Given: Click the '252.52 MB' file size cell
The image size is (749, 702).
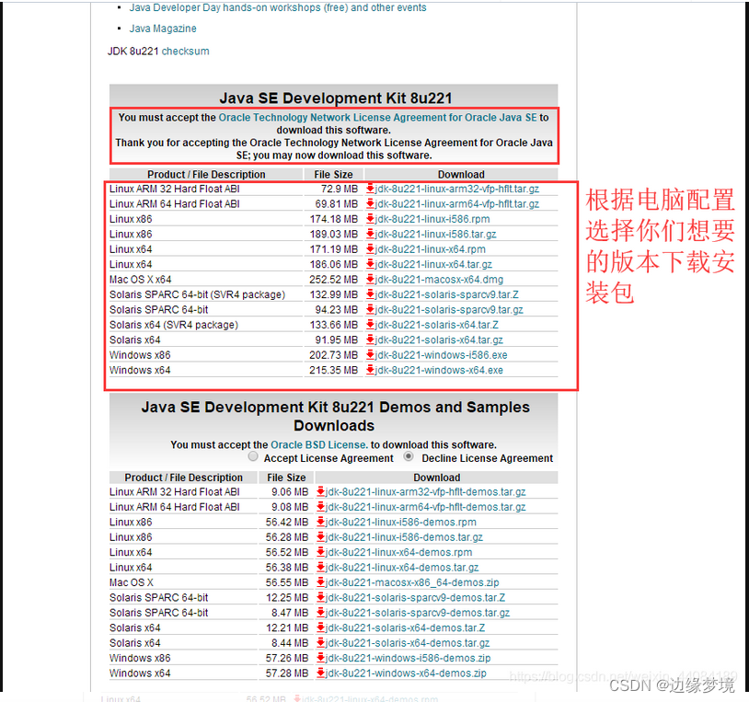Looking at the screenshot, I should pos(333,280).
